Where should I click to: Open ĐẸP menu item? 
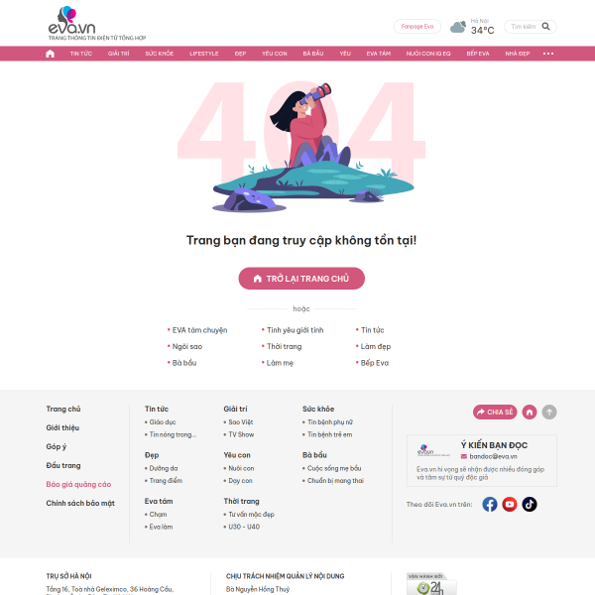[x=240, y=54]
